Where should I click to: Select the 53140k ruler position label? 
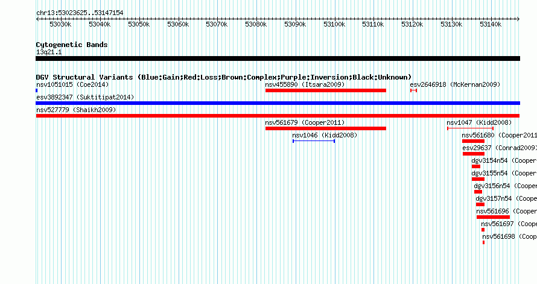[491, 24]
